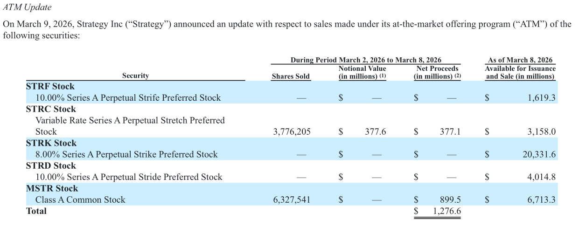Click "8.00% Series A Perpetual Strike Preferred Stock"
This screenshot has width=579, height=227.
point(126,154)
